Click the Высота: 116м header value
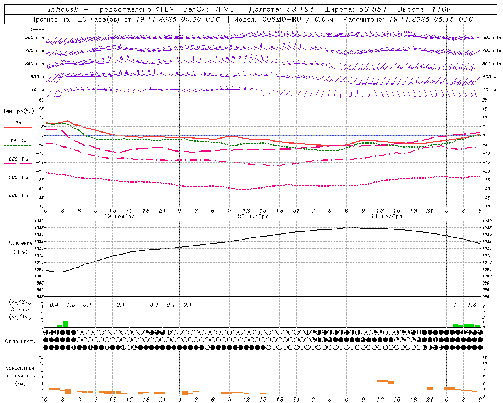This screenshot has width=503, height=403. pyautogui.click(x=424, y=9)
